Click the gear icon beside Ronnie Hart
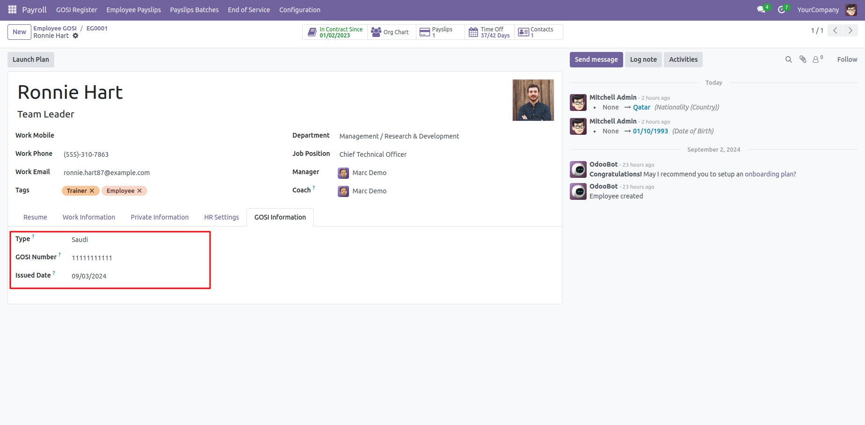This screenshot has width=865, height=425. [x=75, y=36]
